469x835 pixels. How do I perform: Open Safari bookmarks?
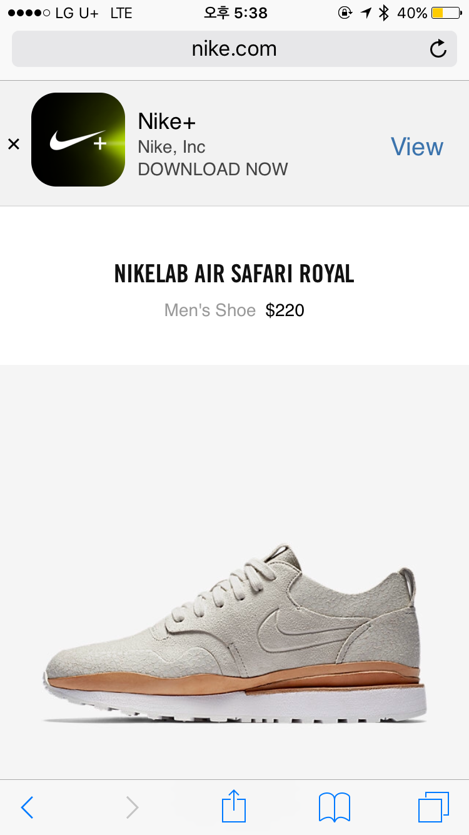335,807
